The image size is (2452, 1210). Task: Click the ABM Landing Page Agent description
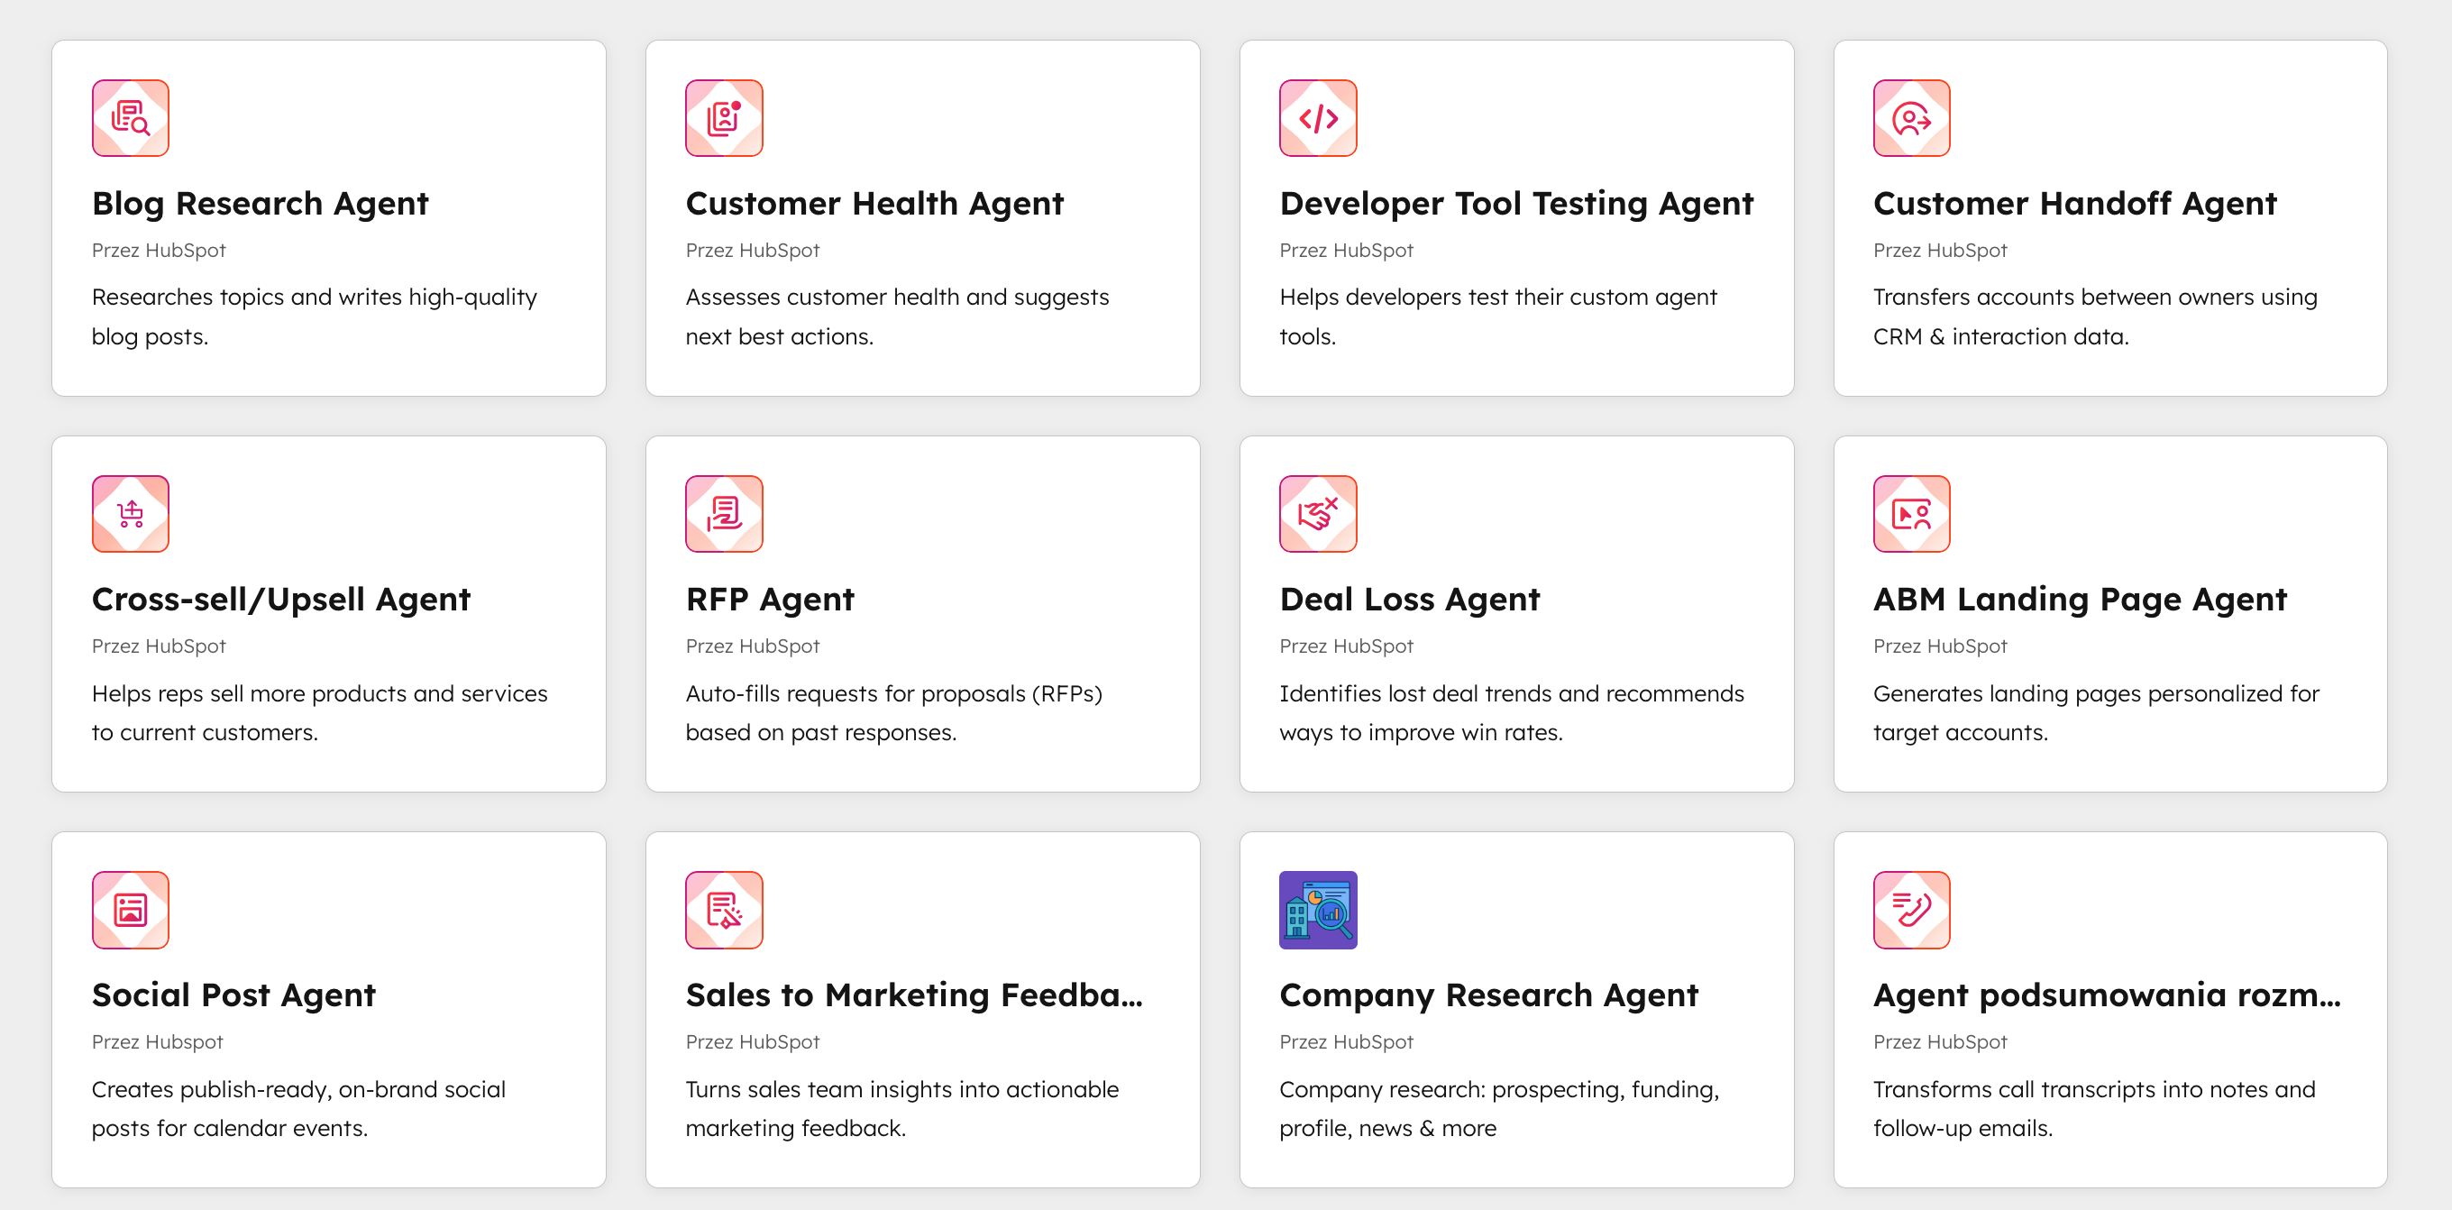pos(2095,713)
